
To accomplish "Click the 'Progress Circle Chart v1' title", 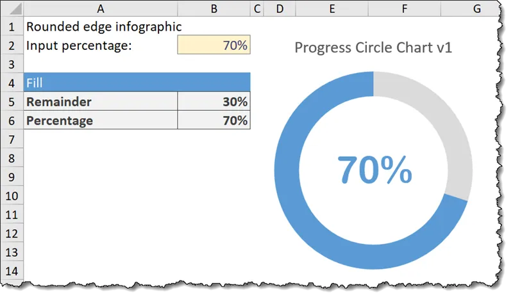I will tap(373, 48).
